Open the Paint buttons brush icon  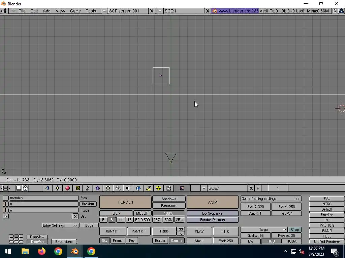[148, 188]
